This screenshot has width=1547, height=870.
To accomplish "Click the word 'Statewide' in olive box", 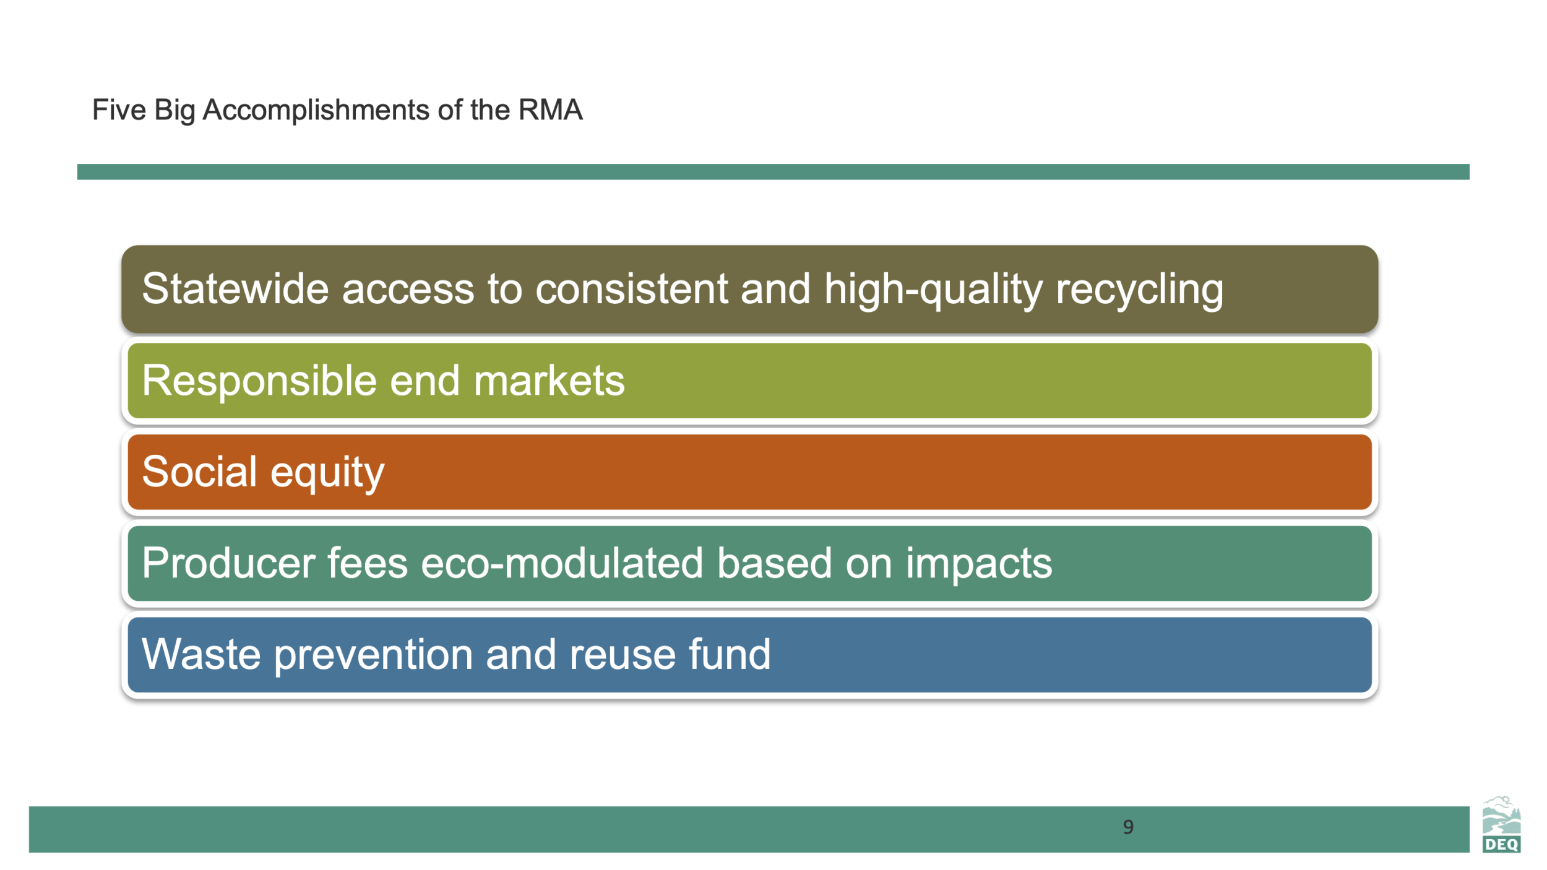I will click(x=235, y=289).
